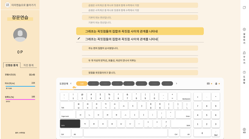Click 타자연습으로 돌아가기 link
This screenshot has width=249, height=139.
coord(23,5)
